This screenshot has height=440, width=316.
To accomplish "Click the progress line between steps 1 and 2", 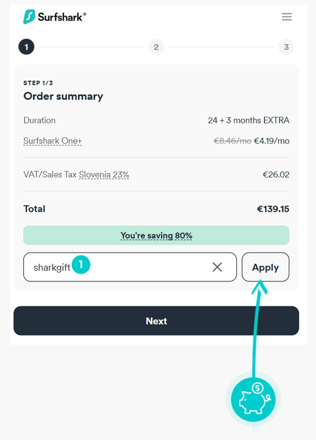I will [91, 48].
